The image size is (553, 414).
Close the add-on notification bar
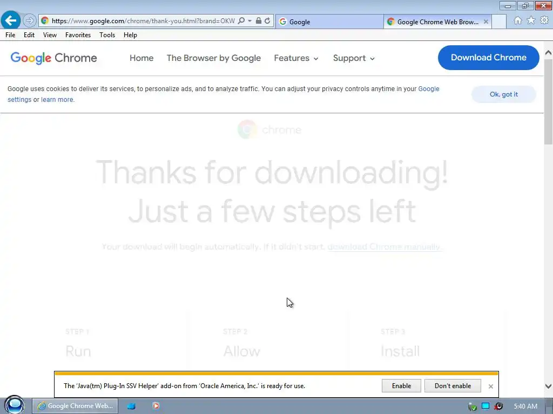[490, 386]
